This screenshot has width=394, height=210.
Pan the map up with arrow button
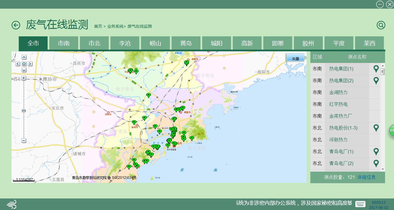pyautogui.click(x=24, y=57)
